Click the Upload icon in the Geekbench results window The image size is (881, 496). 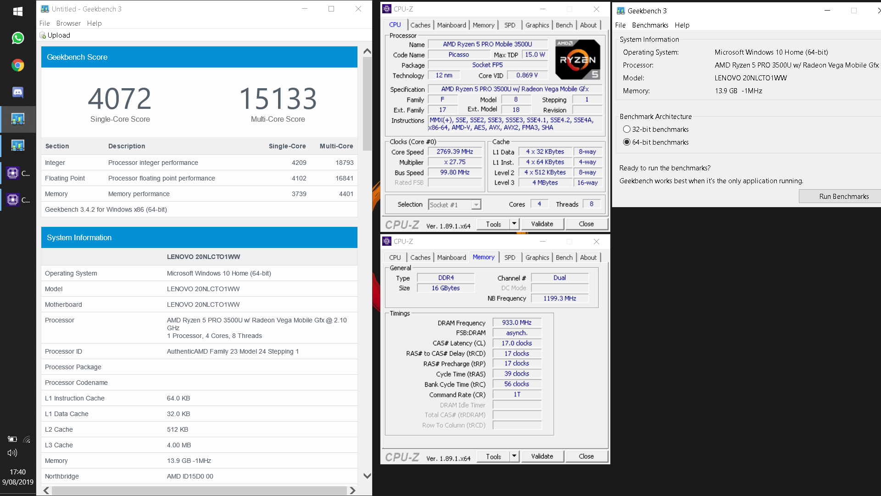click(x=43, y=35)
